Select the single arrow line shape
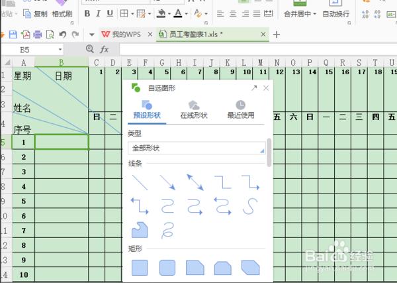 click(x=167, y=182)
